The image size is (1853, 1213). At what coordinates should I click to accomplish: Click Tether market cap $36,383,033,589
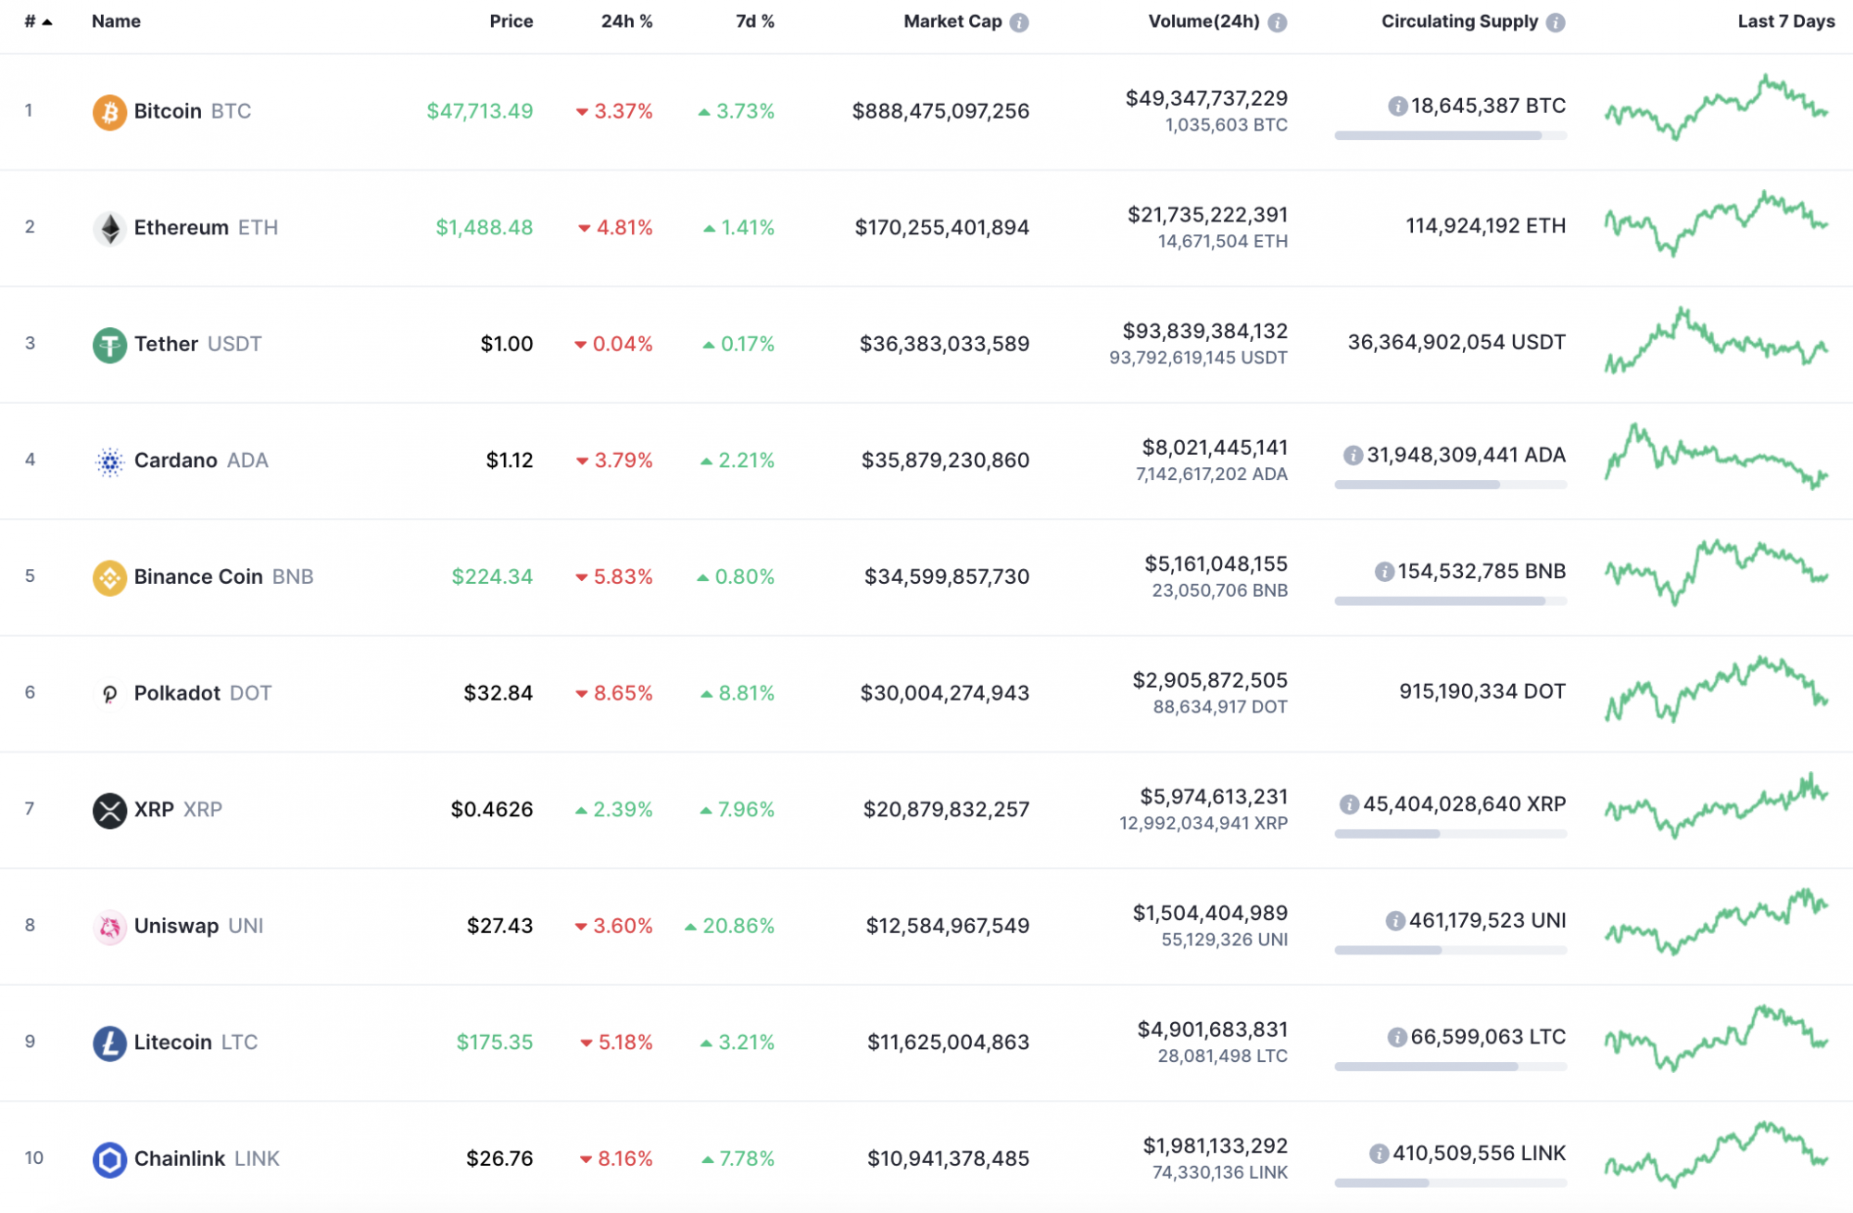tap(944, 345)
